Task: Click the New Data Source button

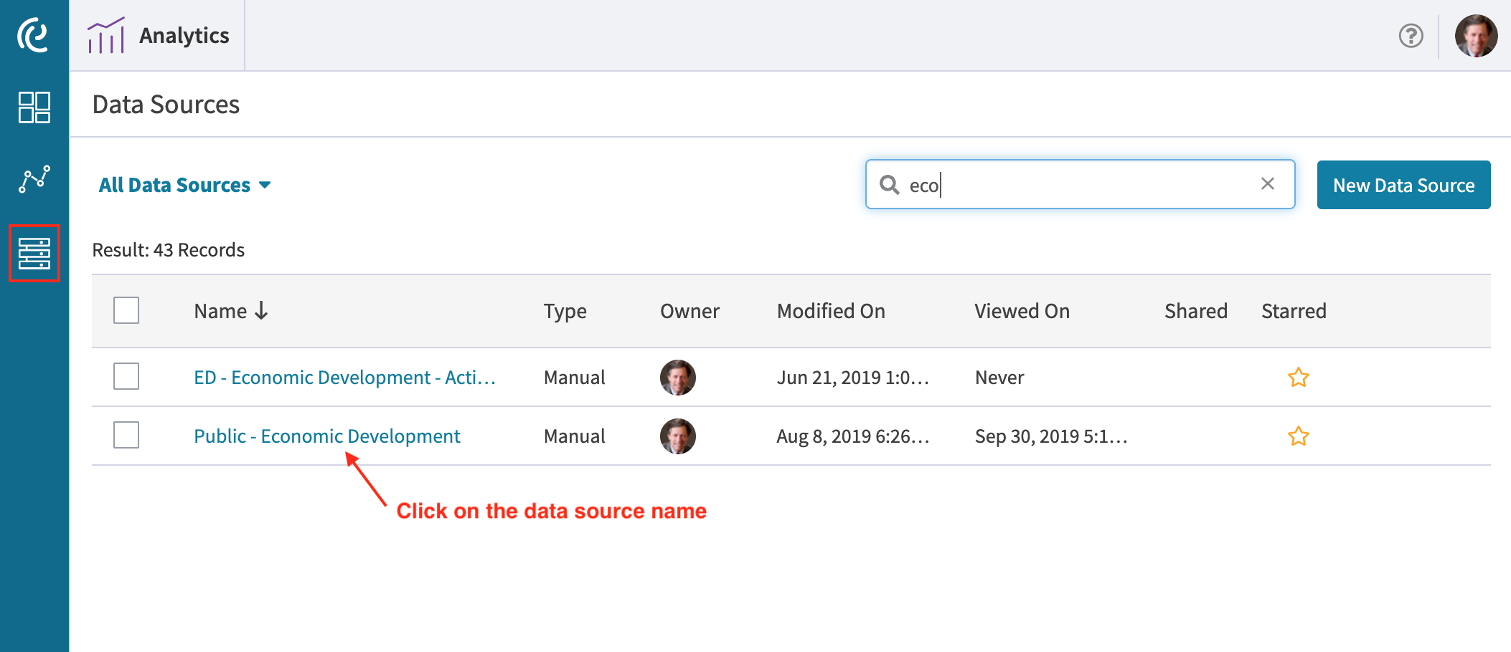Action: [x=1403, y=184]
